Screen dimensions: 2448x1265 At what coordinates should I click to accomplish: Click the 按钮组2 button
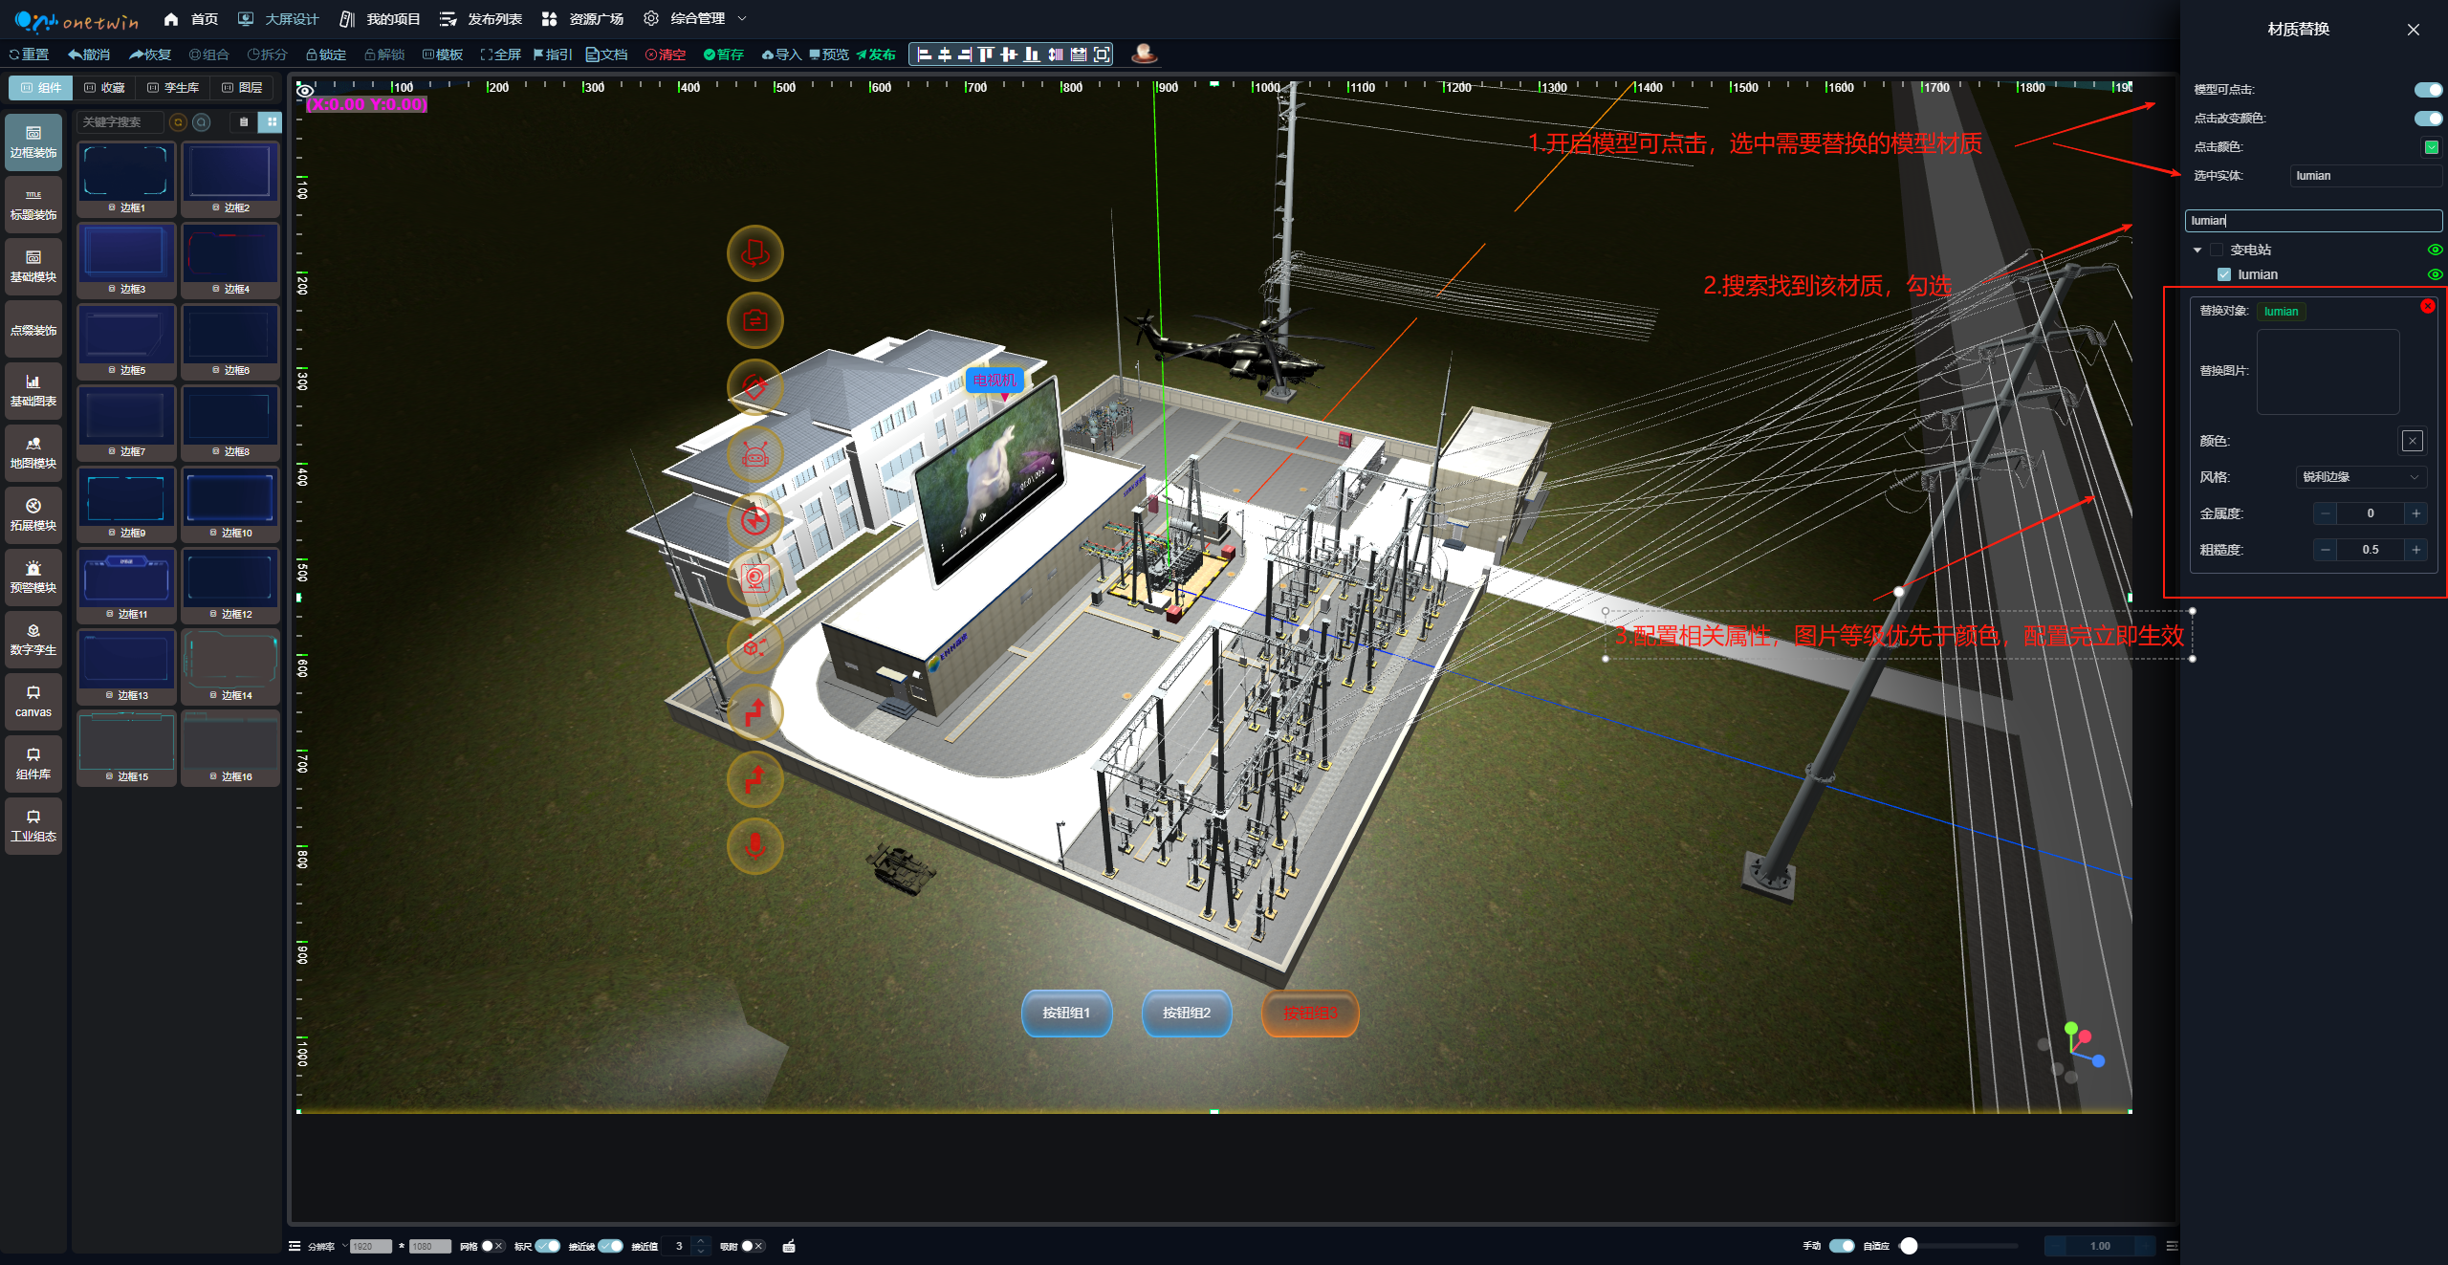1186,1013
